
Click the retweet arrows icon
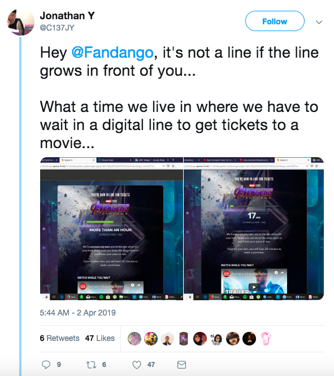pyautogui.click(x=91, y=365)
